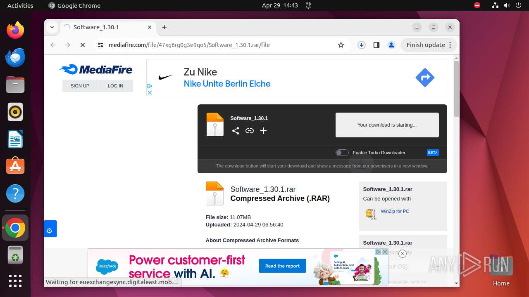Open the system menu power dropdown
The width and height of the screenshot is (529, 297).
click(519, 5)
